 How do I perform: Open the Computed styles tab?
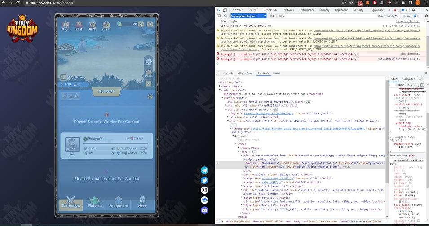pos(409,79)
